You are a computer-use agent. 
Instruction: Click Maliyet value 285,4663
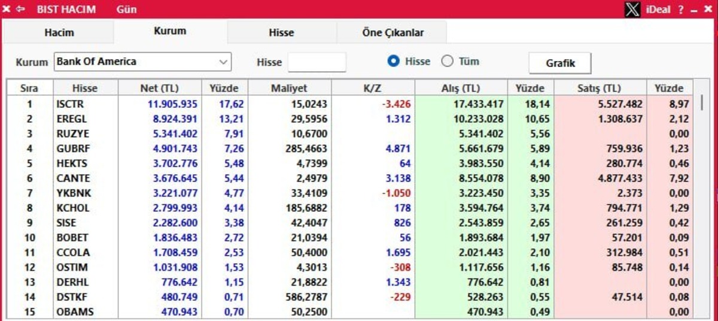(307, 149)
